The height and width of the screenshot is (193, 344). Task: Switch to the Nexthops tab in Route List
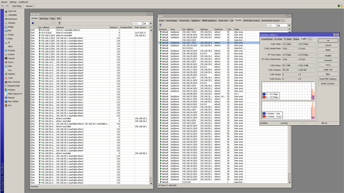tap(44, 18)
